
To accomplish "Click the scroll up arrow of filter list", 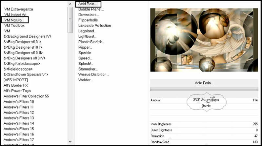I will [x=70, y=4].
